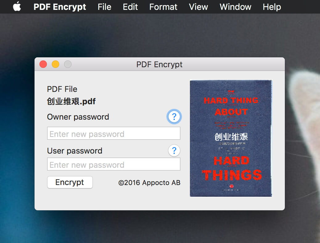Click the PDF cover thumbnail preview
This screenshot has width=320, height=243.
(x=231, y=138)
